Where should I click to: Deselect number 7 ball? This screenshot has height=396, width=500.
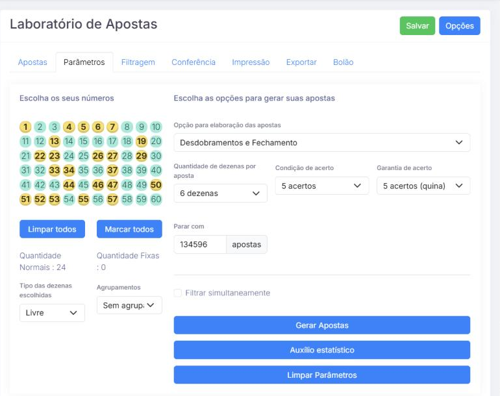(x=112, y=127)
